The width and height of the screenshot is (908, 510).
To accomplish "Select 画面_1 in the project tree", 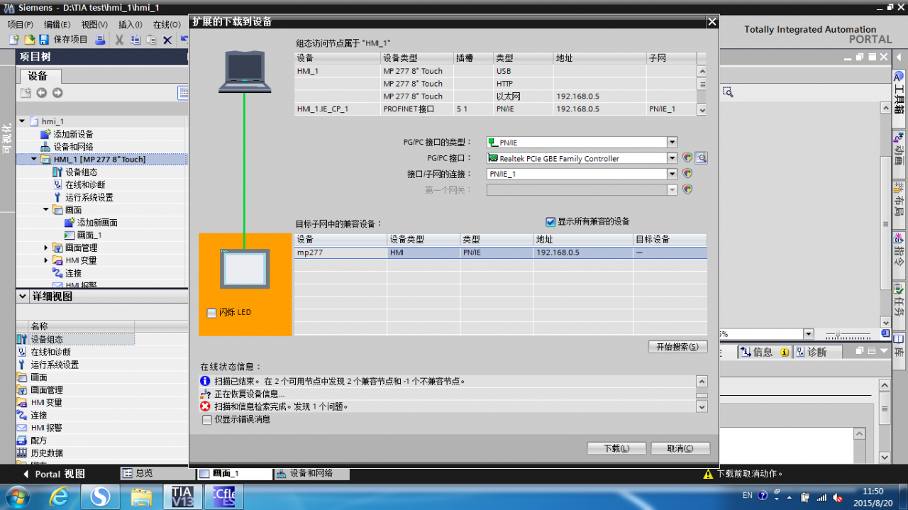I will click(89, 235).
